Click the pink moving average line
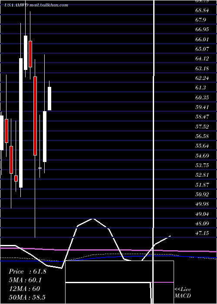 pyautogui.click(x=108, y=250)
